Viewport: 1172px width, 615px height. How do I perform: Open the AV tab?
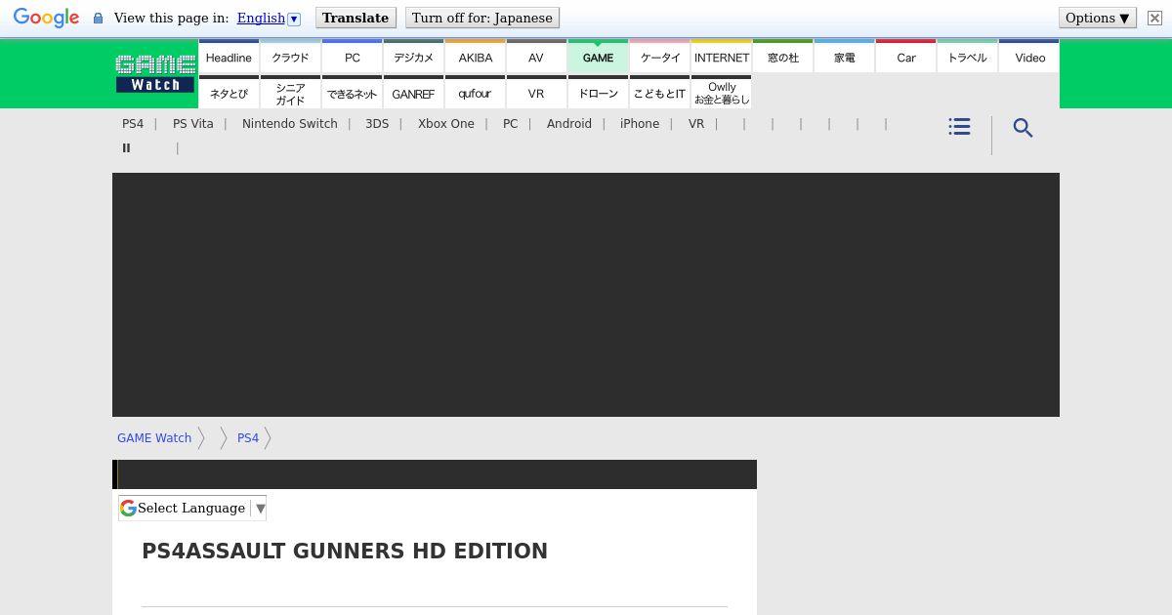coord(536,57)
